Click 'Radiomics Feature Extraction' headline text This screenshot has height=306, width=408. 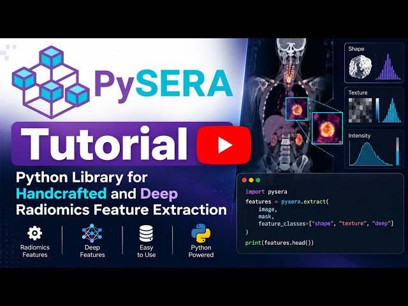(121, 210)
